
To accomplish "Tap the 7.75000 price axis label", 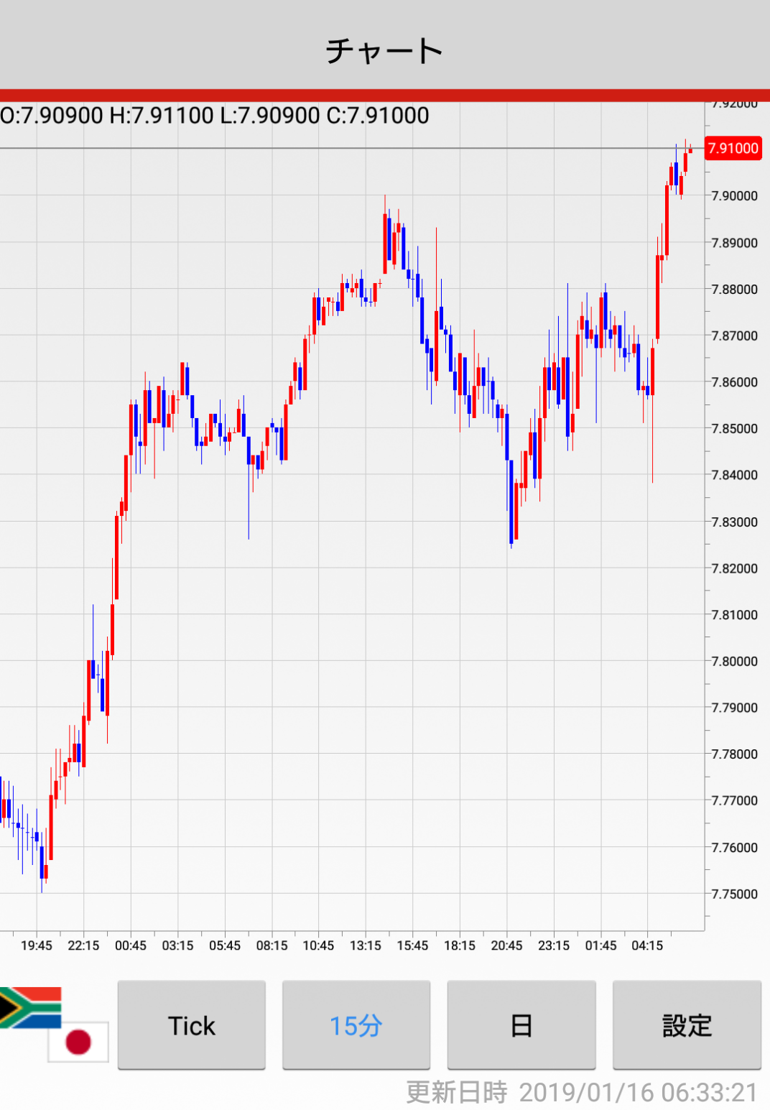I will [734, 894].
